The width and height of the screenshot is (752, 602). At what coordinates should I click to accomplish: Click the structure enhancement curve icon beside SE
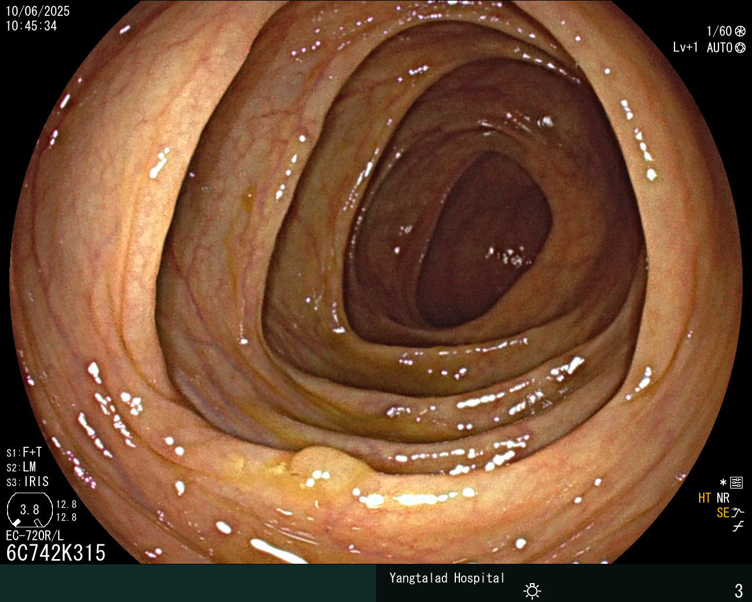(x=738, y=513)
